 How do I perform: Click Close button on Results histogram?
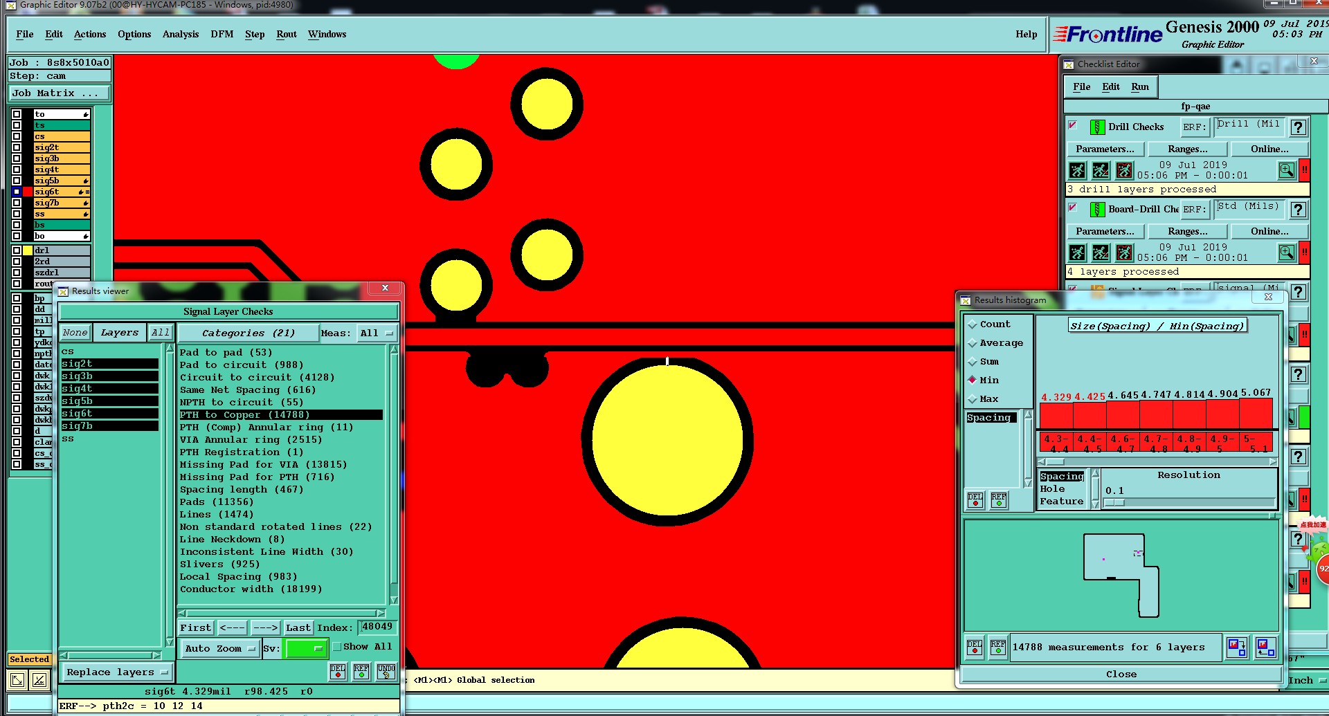tap(1121, 674)
